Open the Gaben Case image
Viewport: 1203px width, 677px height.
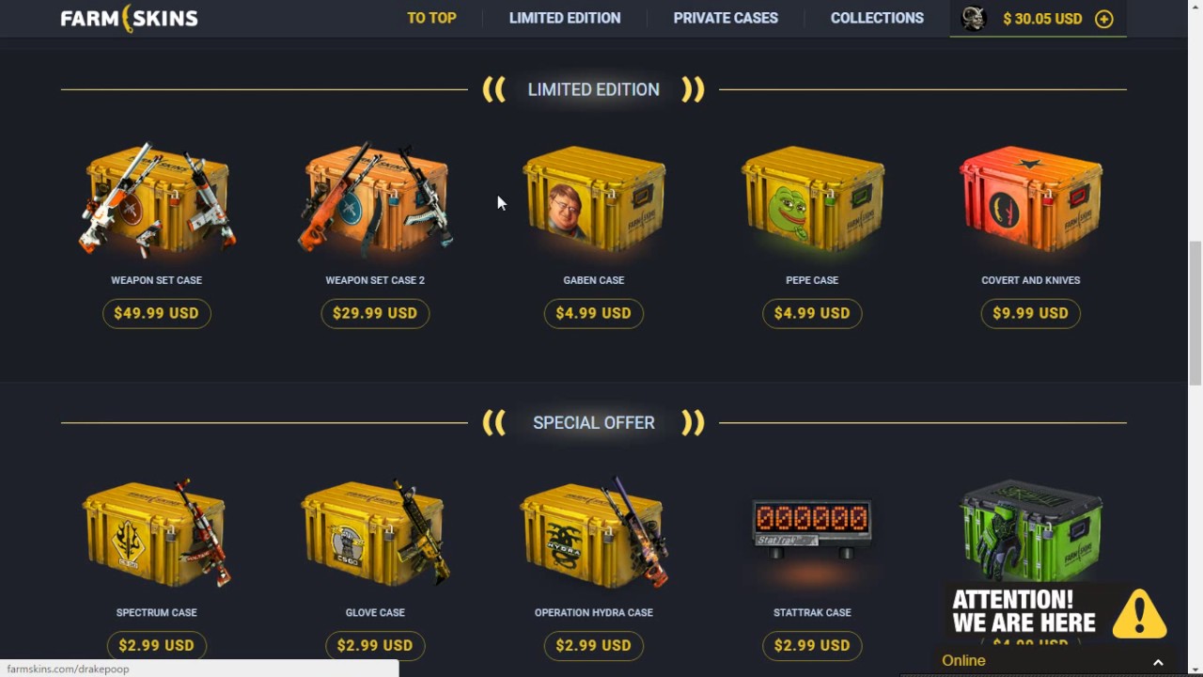[594, 199]
